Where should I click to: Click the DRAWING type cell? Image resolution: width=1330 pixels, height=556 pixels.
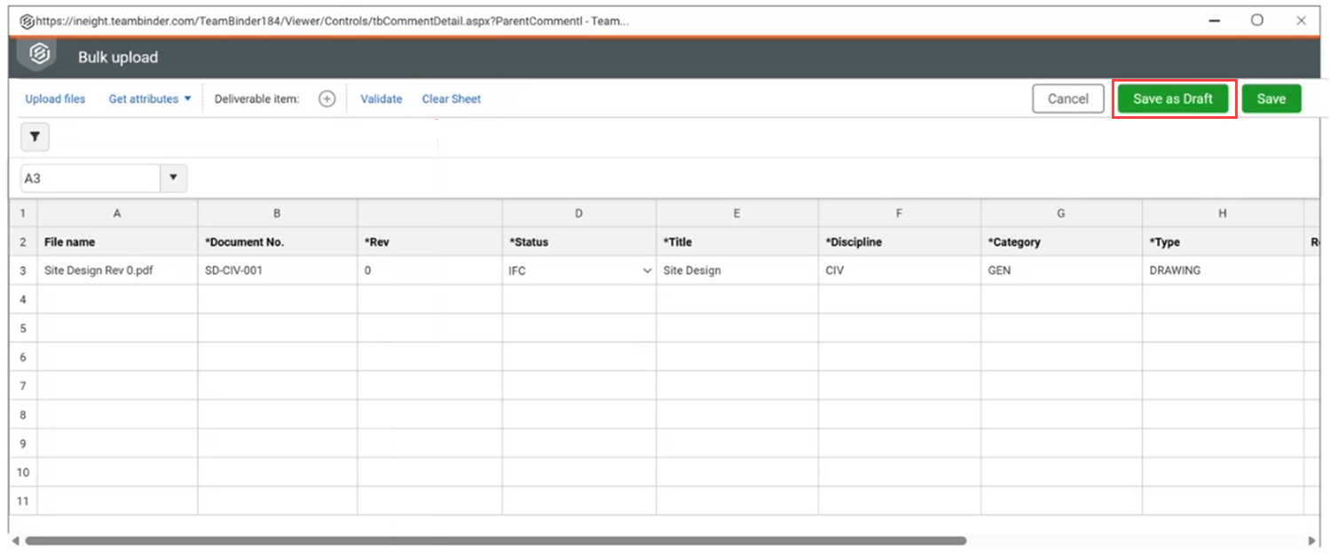click(1222, 271)
